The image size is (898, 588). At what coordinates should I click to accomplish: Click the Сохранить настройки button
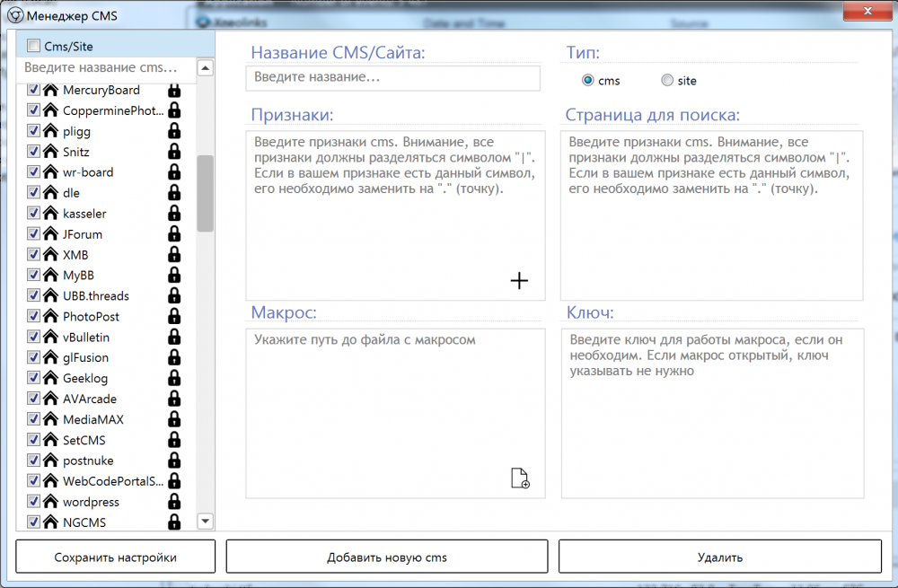[x=116, y=557]
